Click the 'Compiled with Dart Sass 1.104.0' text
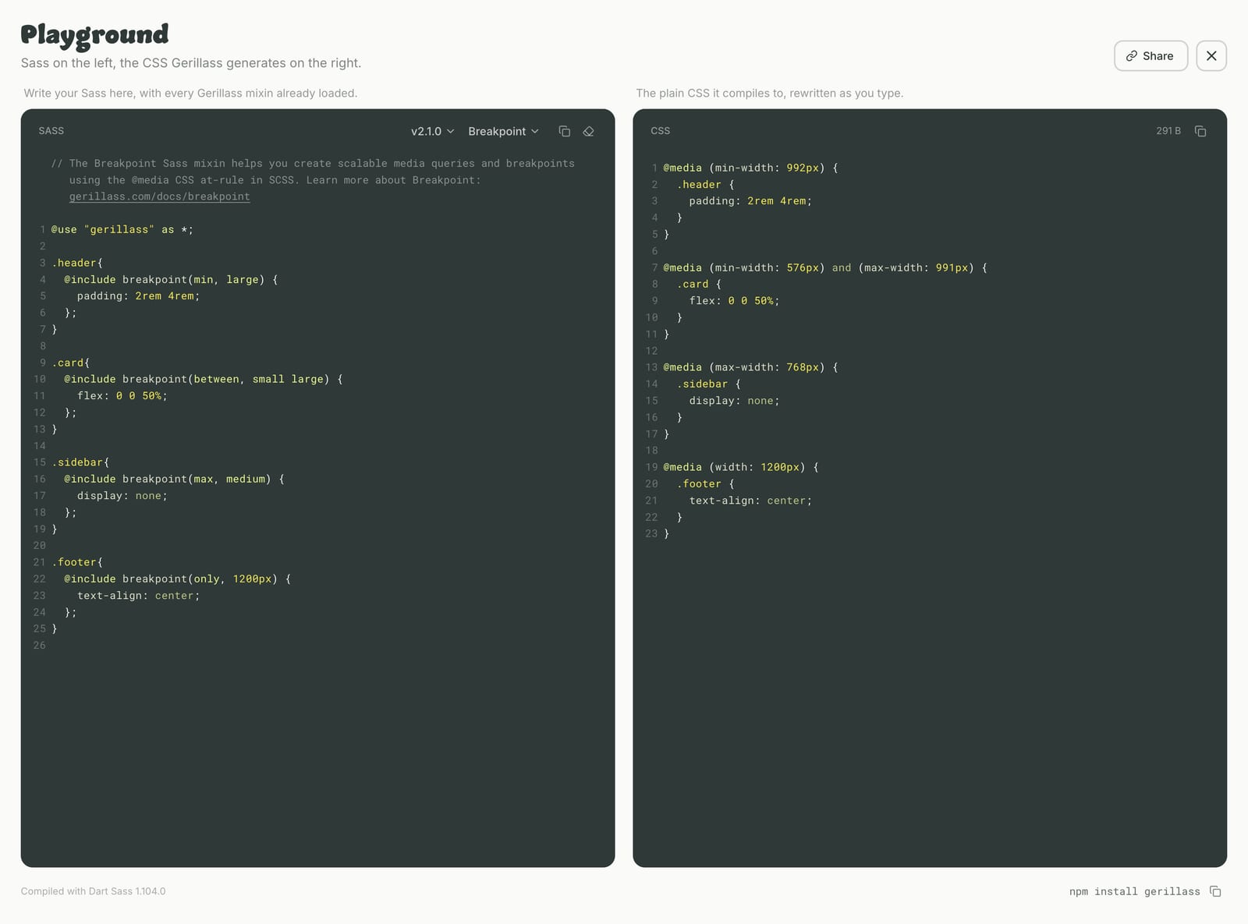The image size is (1248, 924). [93, 891]
